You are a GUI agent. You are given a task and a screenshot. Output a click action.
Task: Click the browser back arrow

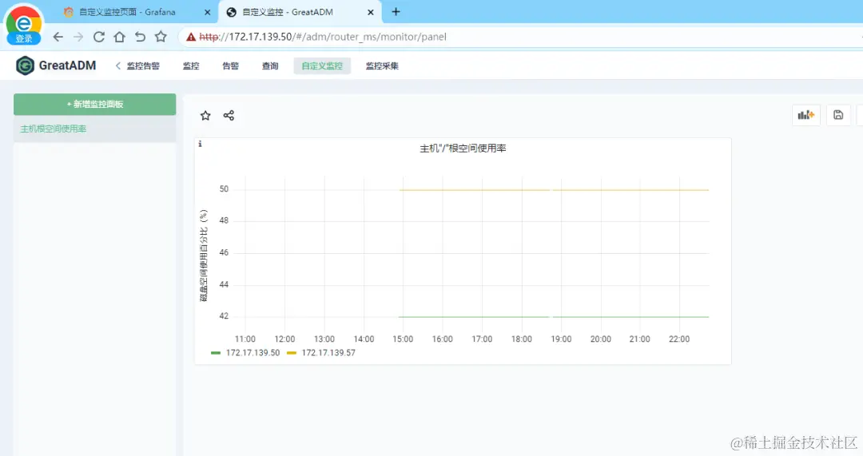[58, 37]
